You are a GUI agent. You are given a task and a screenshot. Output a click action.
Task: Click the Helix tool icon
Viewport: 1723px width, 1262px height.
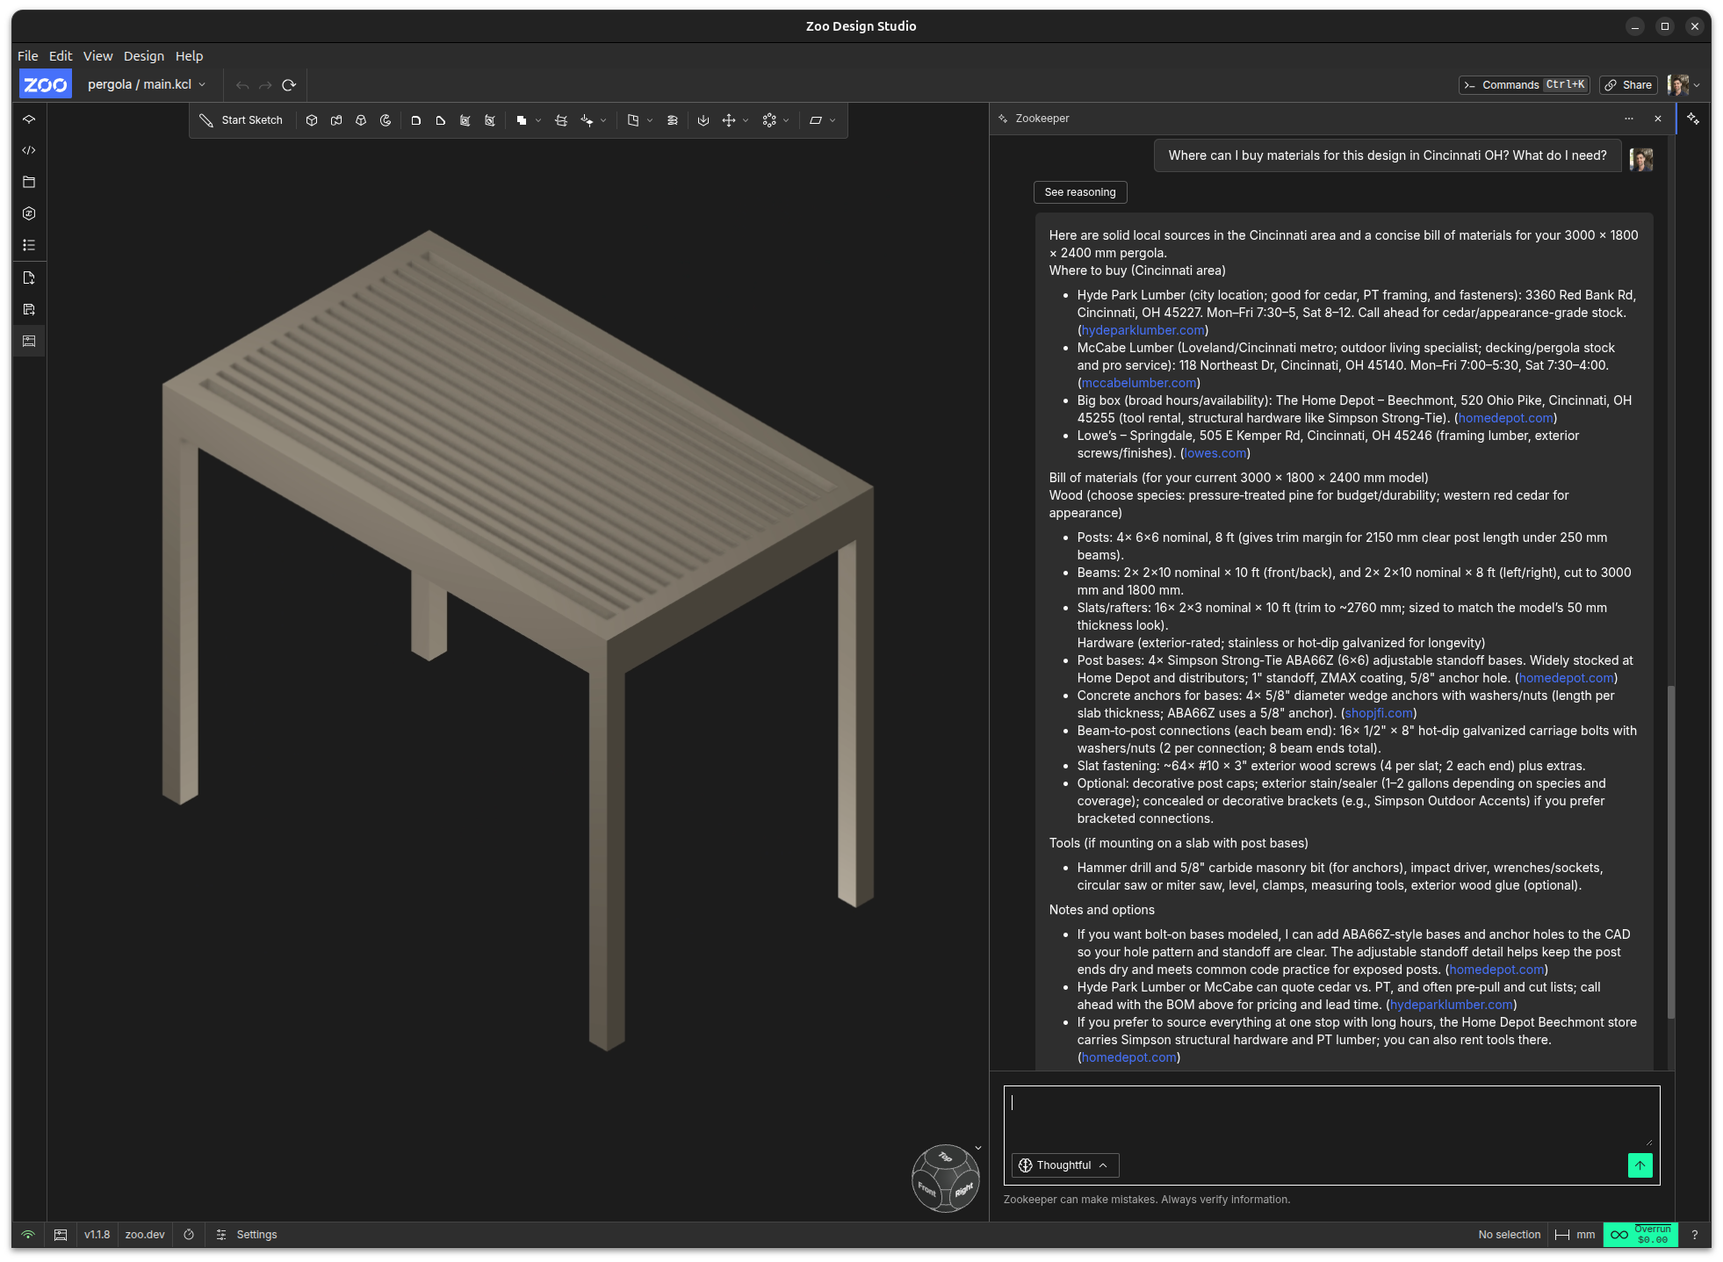tap(673, 120)
